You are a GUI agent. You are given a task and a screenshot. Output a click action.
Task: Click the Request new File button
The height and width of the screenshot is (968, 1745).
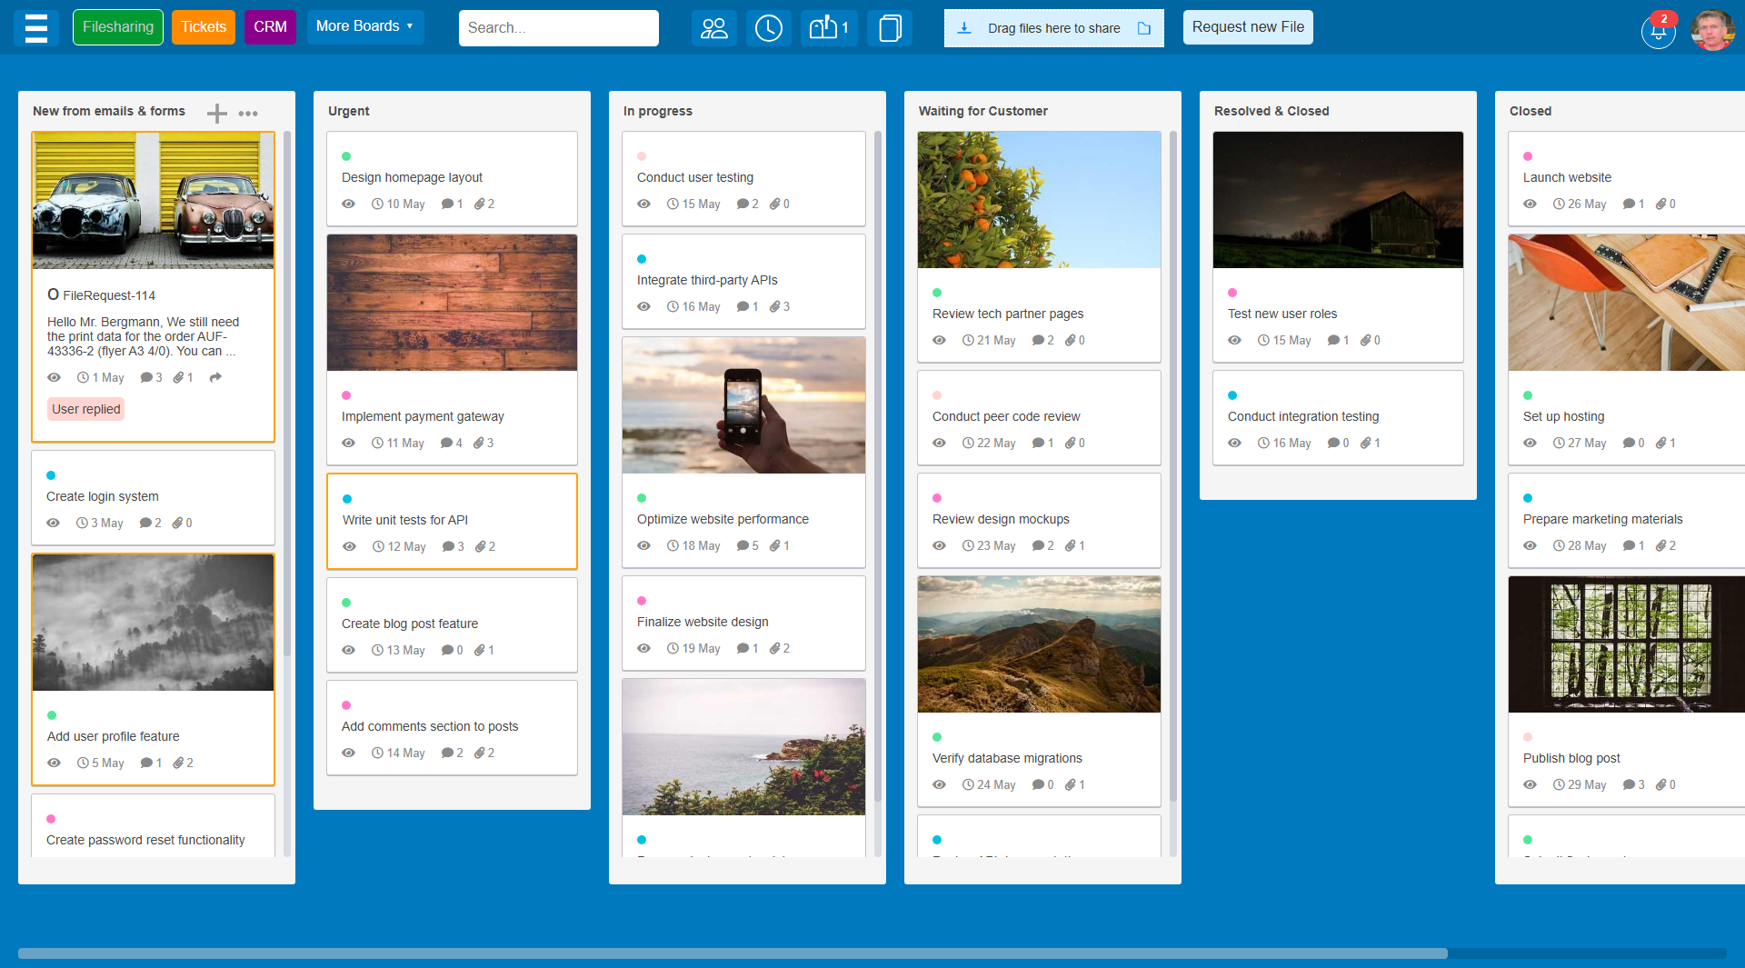(1247, 26)
